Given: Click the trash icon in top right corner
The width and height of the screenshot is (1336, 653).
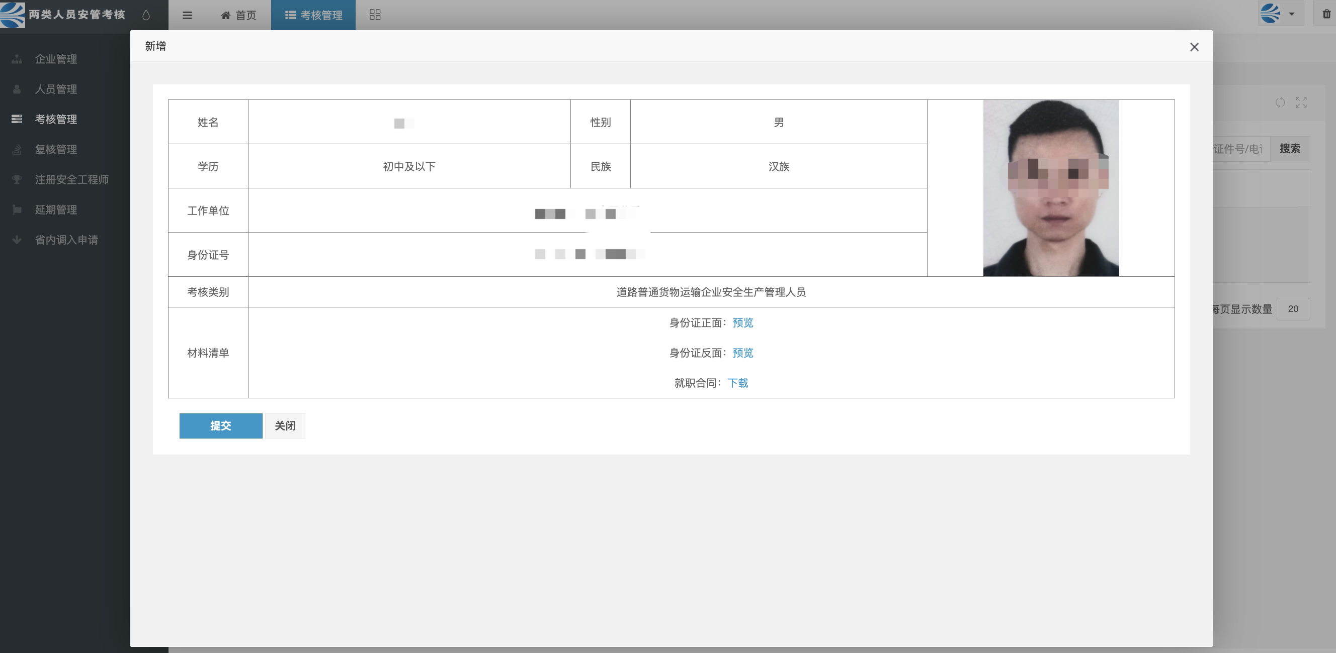Looking at the screenshot, I should coord(1326,14).
